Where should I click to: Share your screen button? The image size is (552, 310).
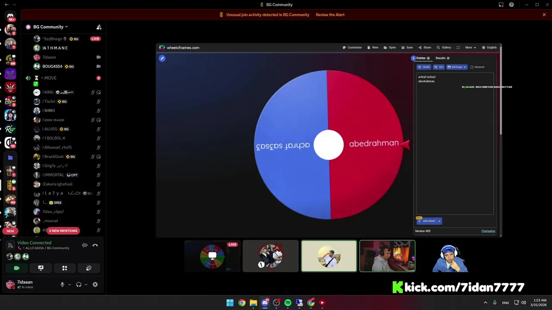[x=41, y=268]
